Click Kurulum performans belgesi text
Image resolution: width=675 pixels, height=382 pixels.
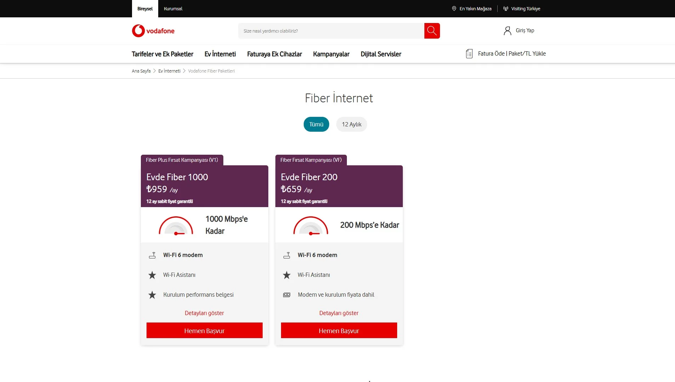point(198,295)
